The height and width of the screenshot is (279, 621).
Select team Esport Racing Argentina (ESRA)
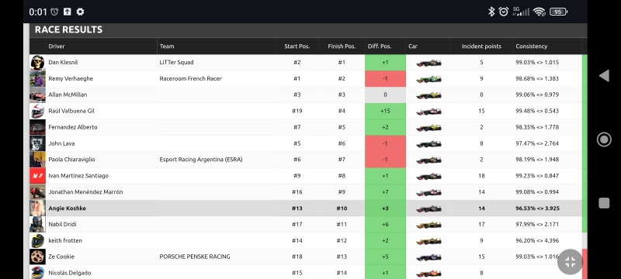pyautogui.click(x=201, y=160)
